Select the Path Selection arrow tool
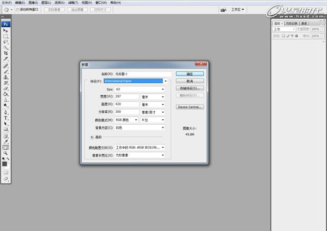The height and width of the screenshot is (231, 327). [x=5, y=124]
